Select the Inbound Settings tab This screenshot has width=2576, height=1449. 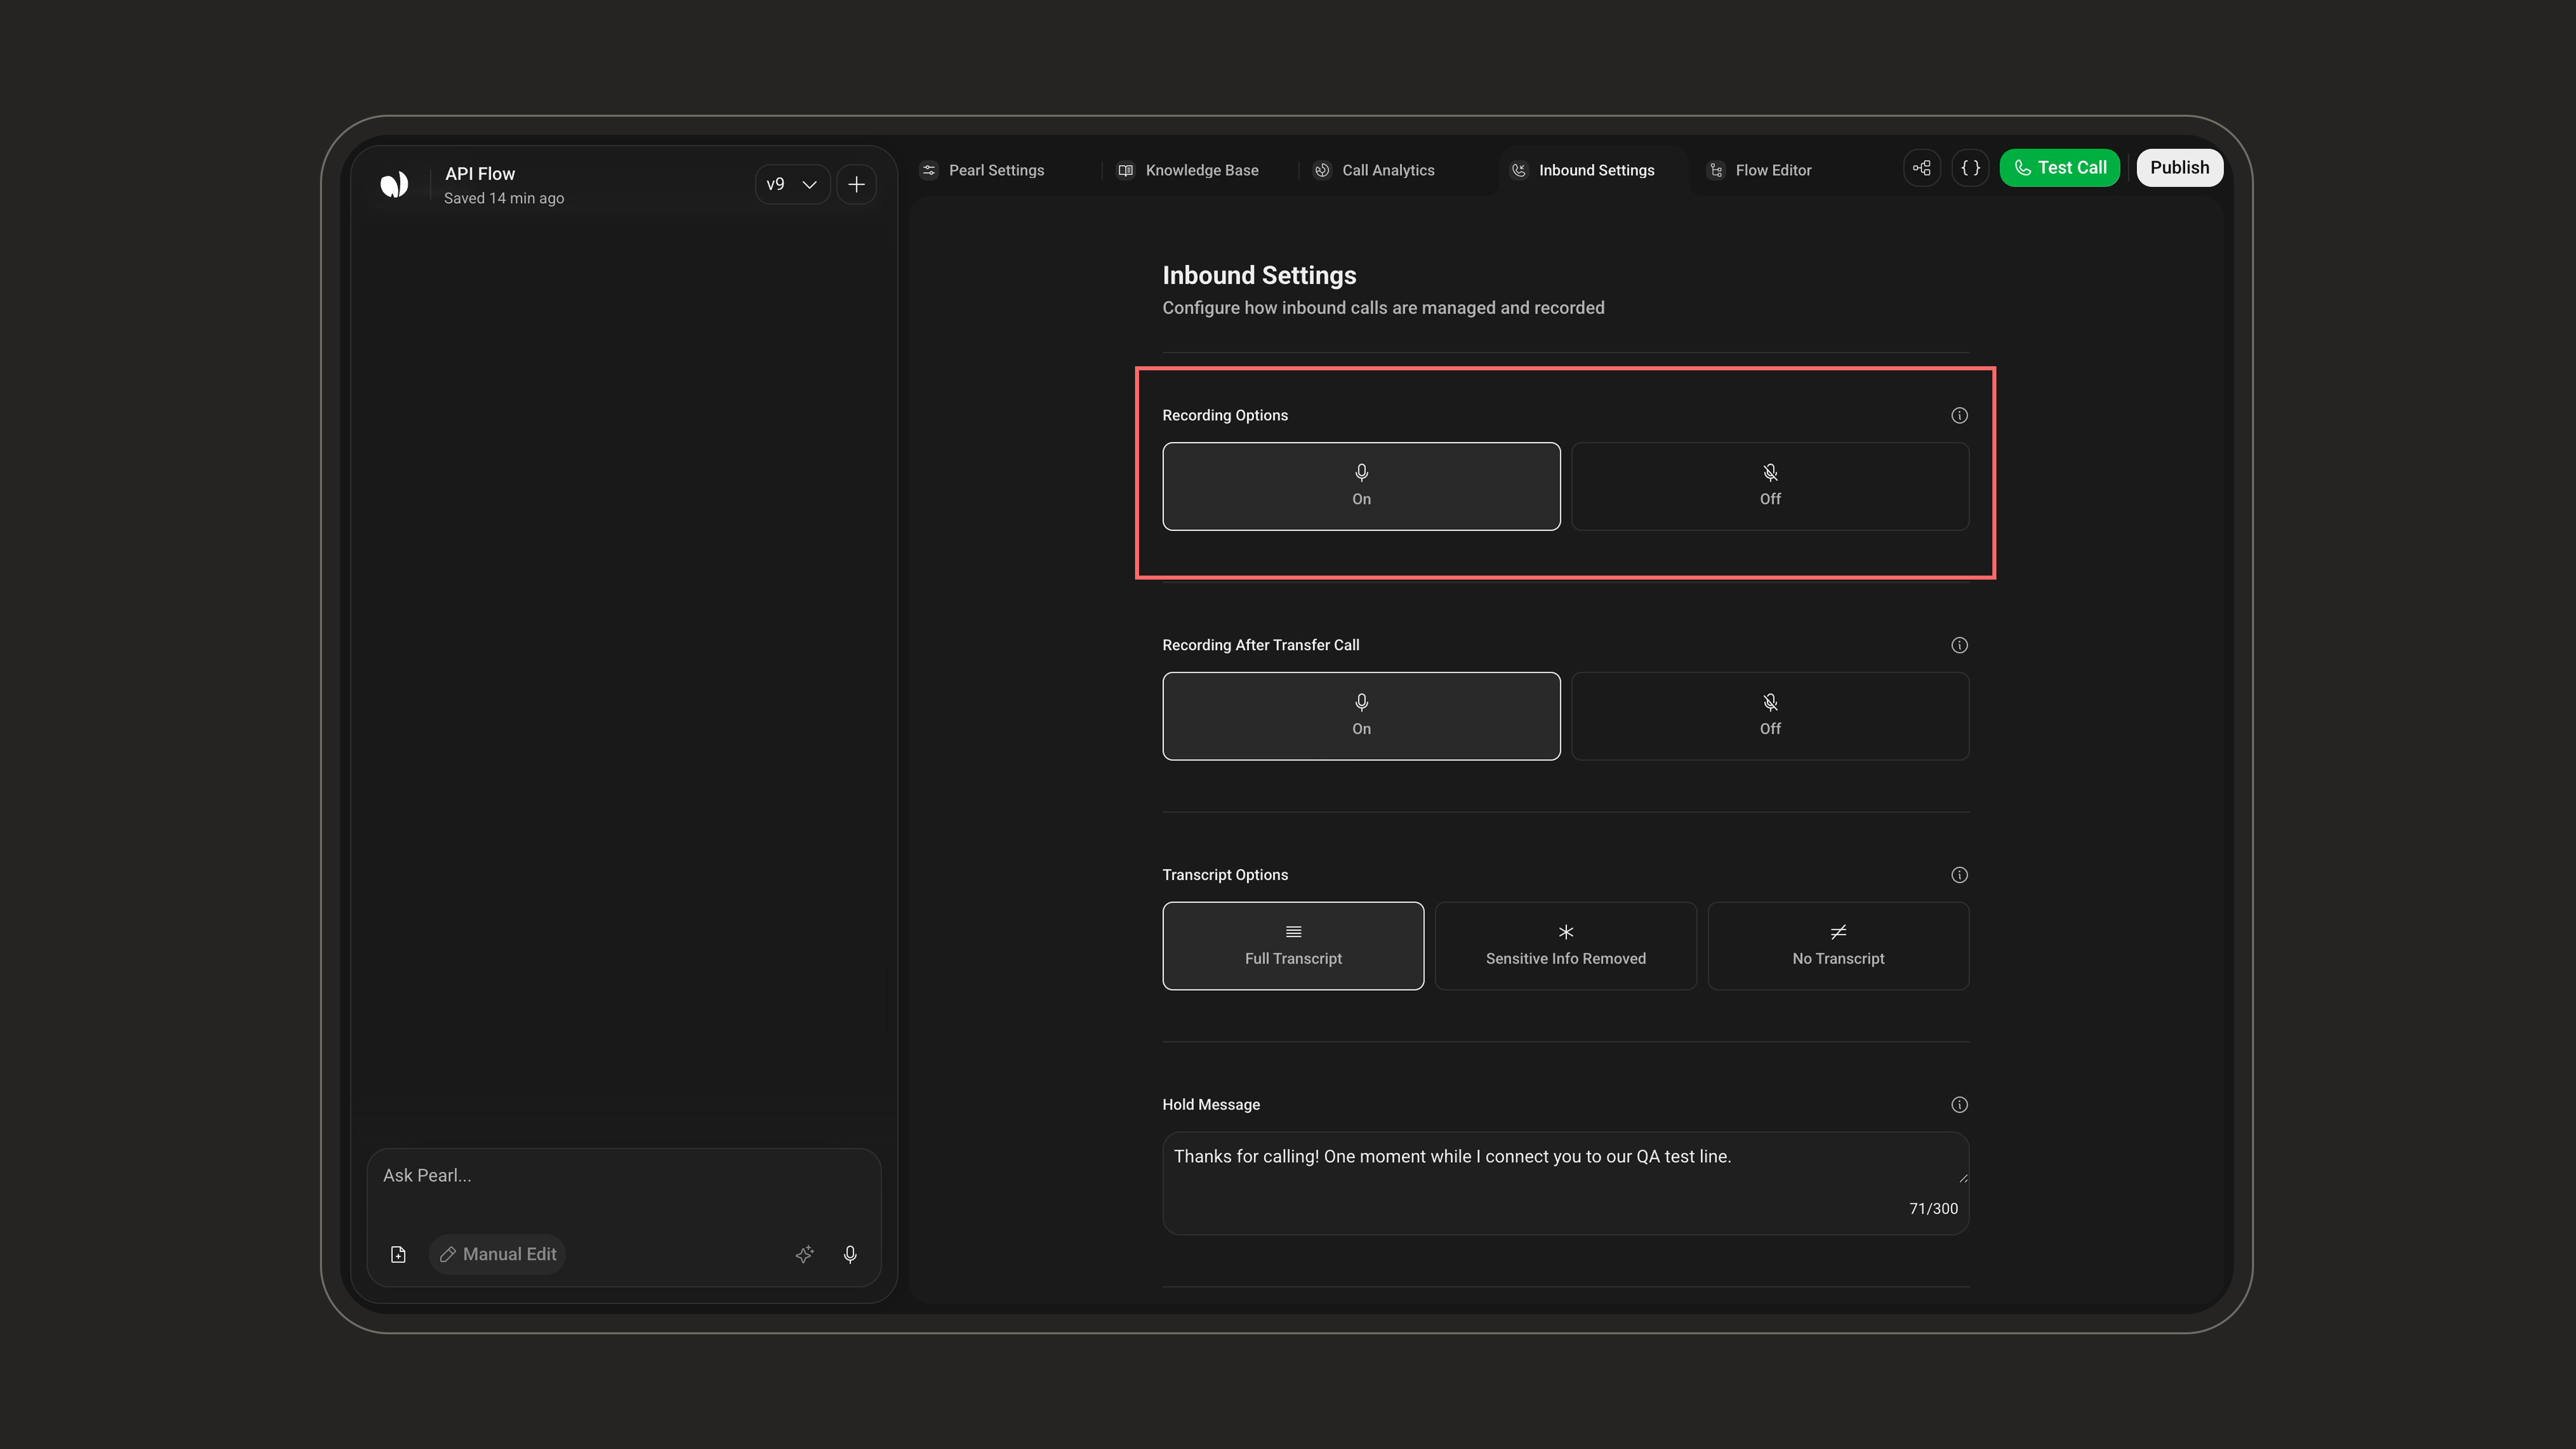(x=1582, y=170)
